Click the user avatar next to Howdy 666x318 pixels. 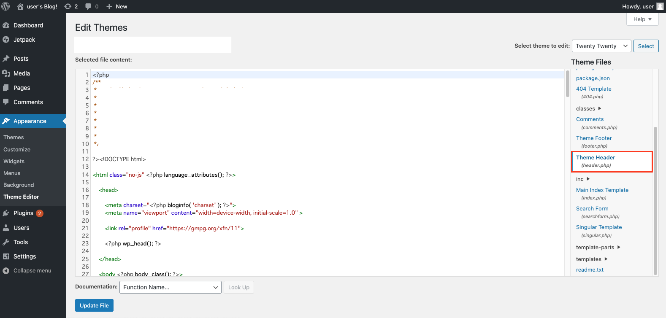[x=660, y=6]
